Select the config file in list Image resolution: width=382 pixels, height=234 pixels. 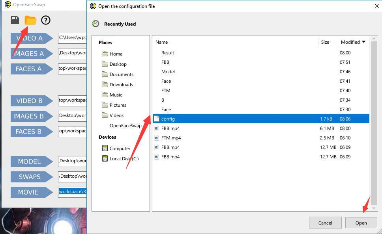click(x=261, y=119)
